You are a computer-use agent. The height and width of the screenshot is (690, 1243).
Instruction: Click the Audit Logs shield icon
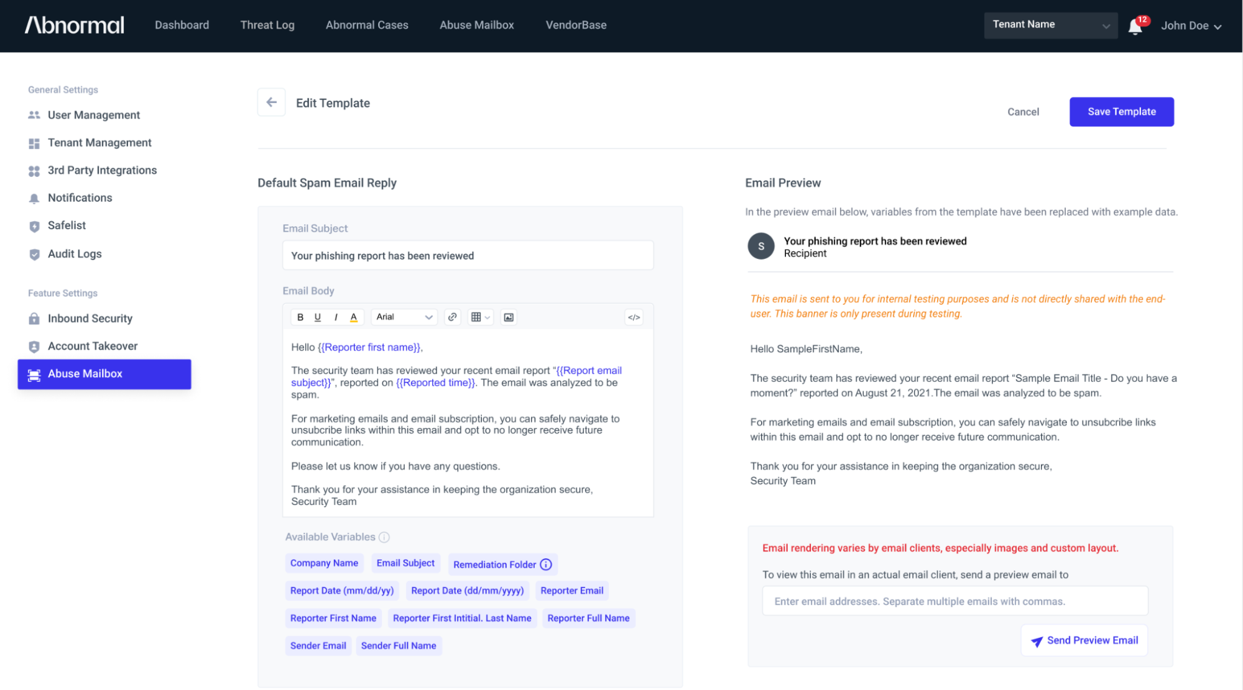pyautogui.click(x=34, y=254)
